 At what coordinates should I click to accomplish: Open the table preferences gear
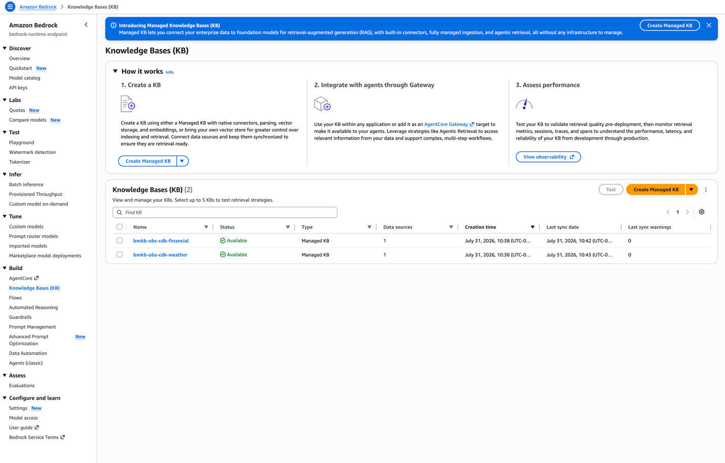[702, 212]
